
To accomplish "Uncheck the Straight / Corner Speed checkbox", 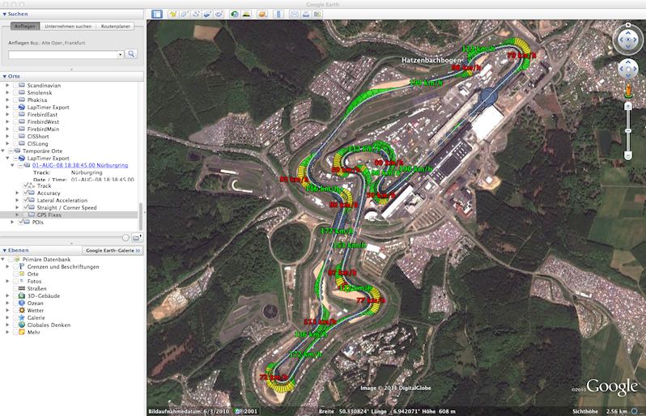I will pos(26,207).
